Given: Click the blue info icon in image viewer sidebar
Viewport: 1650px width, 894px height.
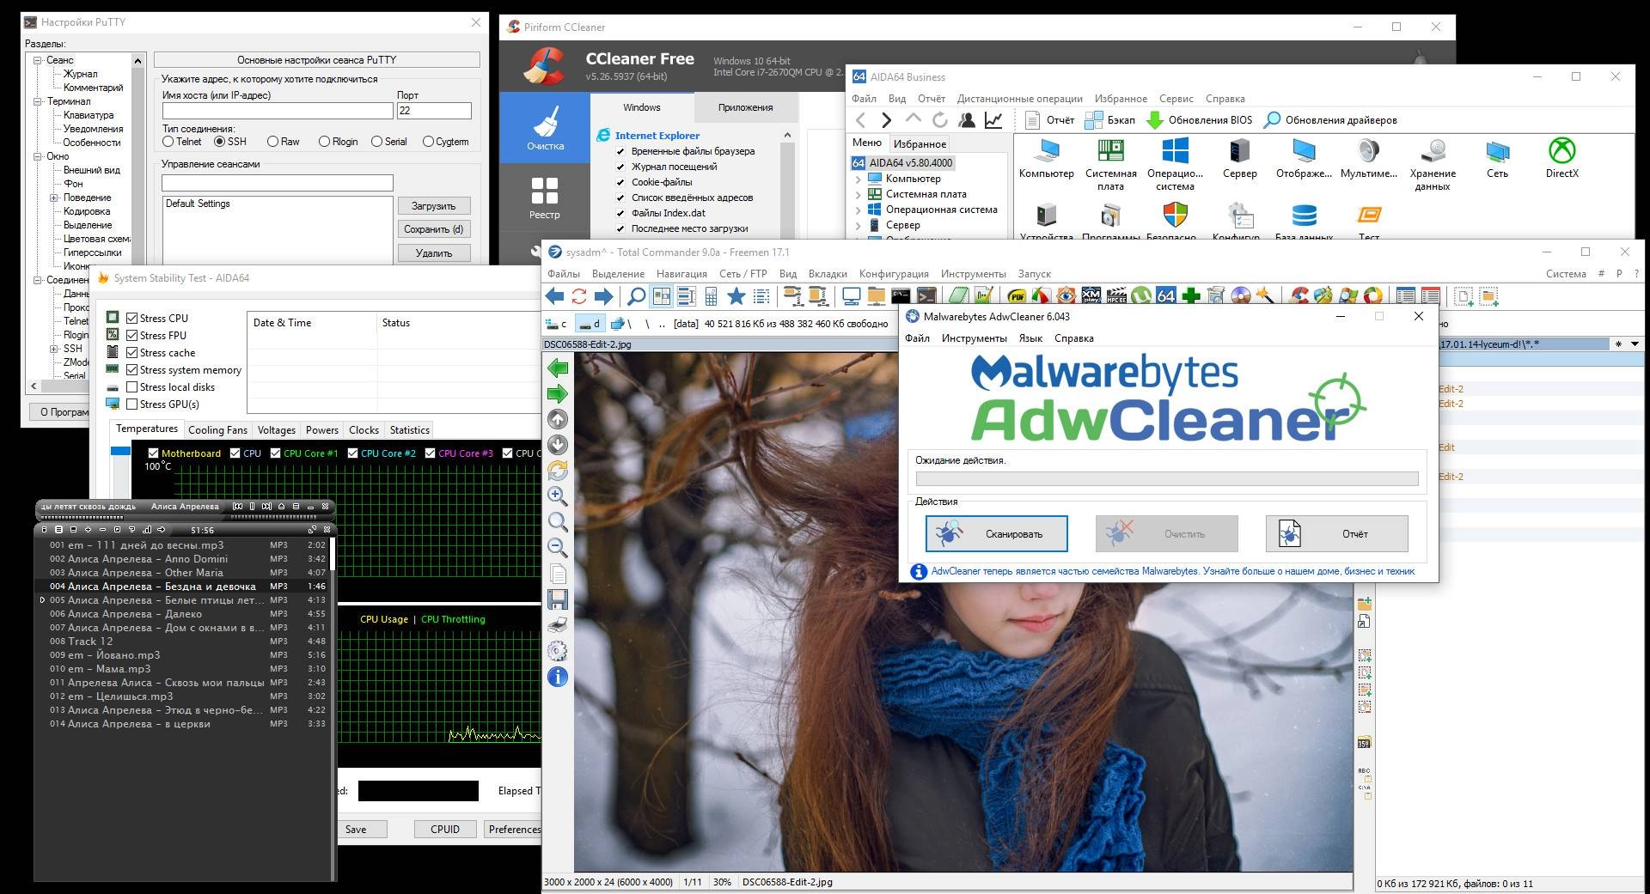Looking at the screenshot, I should click(x=558, y=677).
